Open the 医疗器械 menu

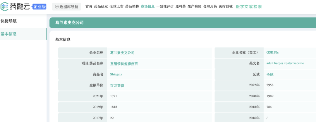[x=226, y=6]
